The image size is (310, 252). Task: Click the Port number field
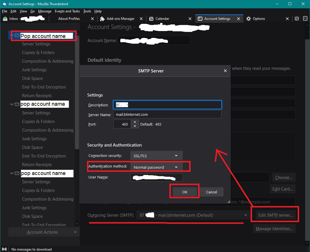[x=122, y=124]
